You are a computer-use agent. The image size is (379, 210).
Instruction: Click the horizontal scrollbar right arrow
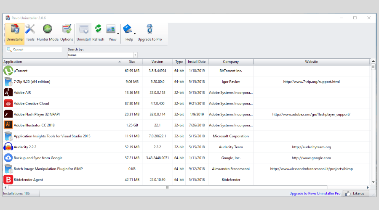[368, 187]
